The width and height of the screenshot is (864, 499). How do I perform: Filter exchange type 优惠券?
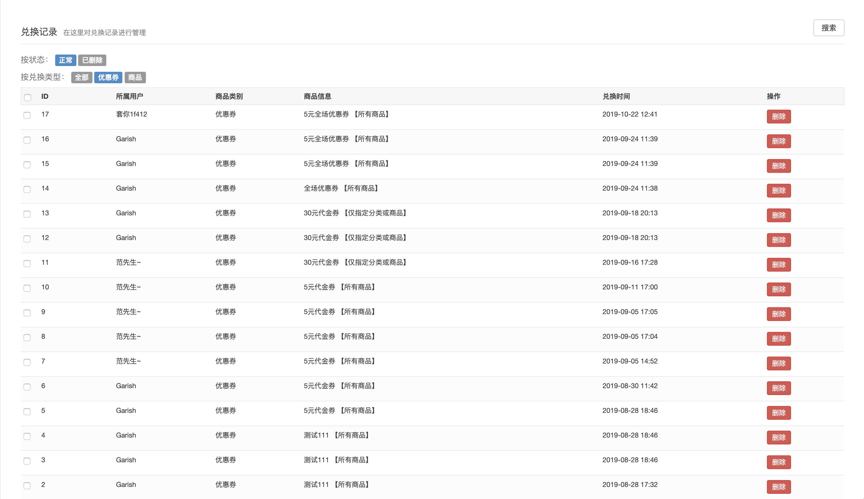[108, 78]
